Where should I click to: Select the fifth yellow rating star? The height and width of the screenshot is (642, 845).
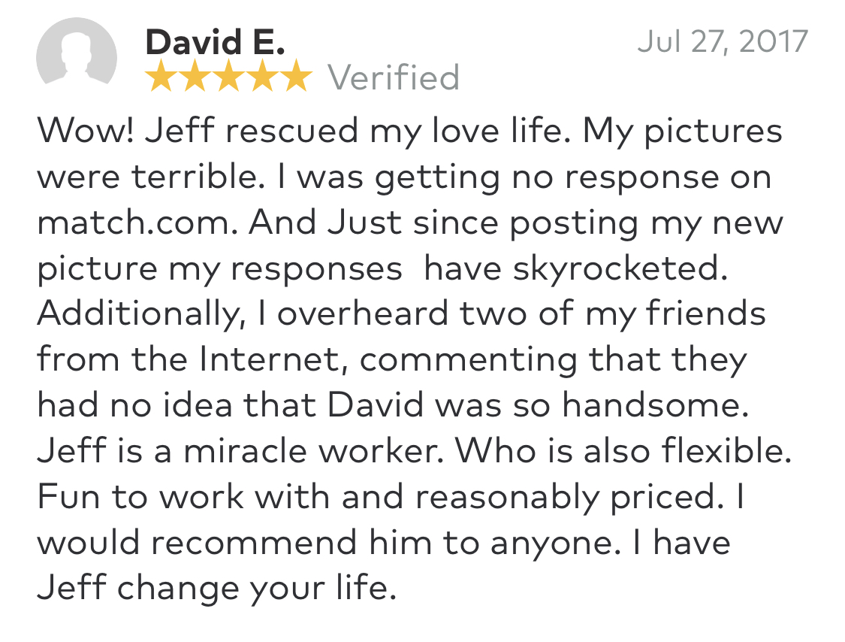(x=296, y=75)
